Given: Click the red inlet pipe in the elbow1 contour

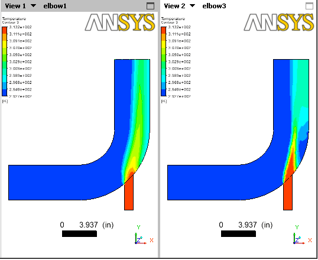Looking at the screenshot, I should [129, 194].
